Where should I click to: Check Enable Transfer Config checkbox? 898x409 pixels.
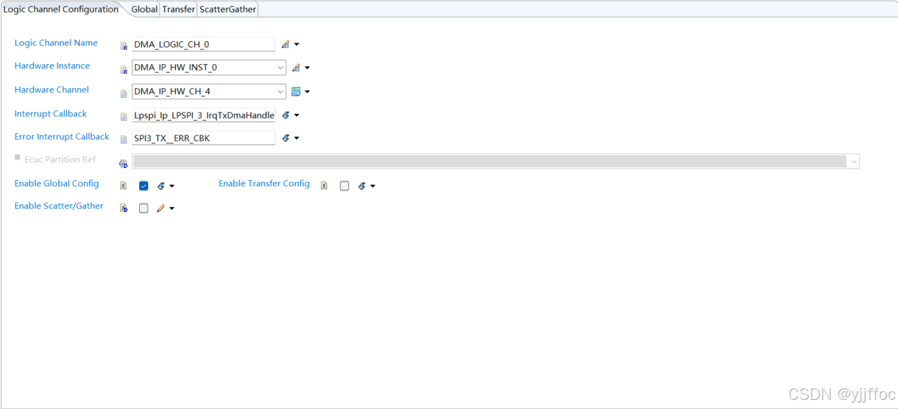click(x=344, y=186)
